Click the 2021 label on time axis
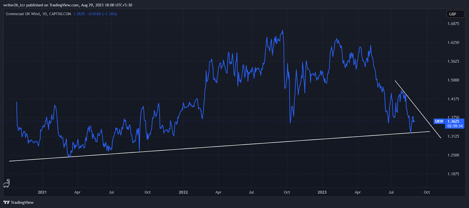The height and width of the screenshot is (208, 469). [x=42, y=192]
